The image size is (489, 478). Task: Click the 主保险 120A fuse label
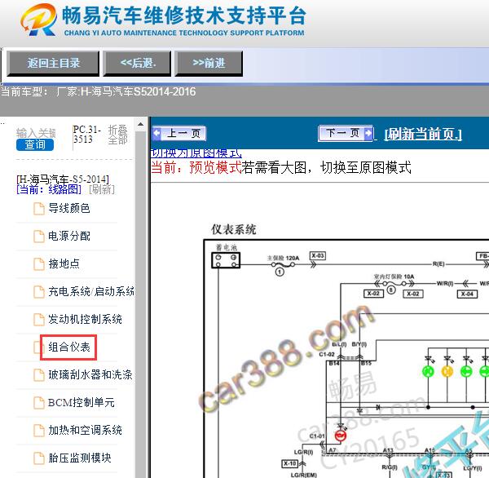pyautogui.click(x=283, y=258)
